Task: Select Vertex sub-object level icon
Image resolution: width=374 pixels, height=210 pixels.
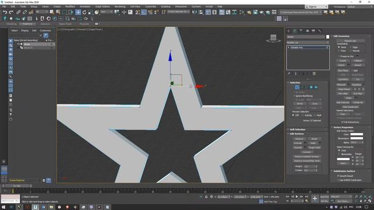Action: [297, 87]
